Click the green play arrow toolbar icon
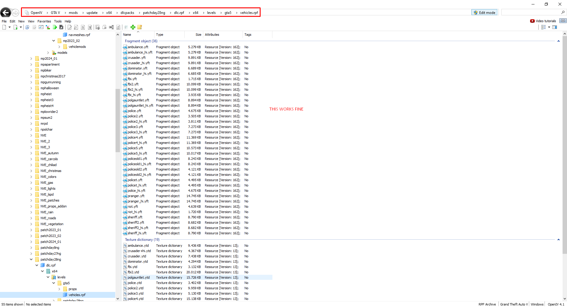This screenshot has width=567, height=307. click(x=55, y=27)
